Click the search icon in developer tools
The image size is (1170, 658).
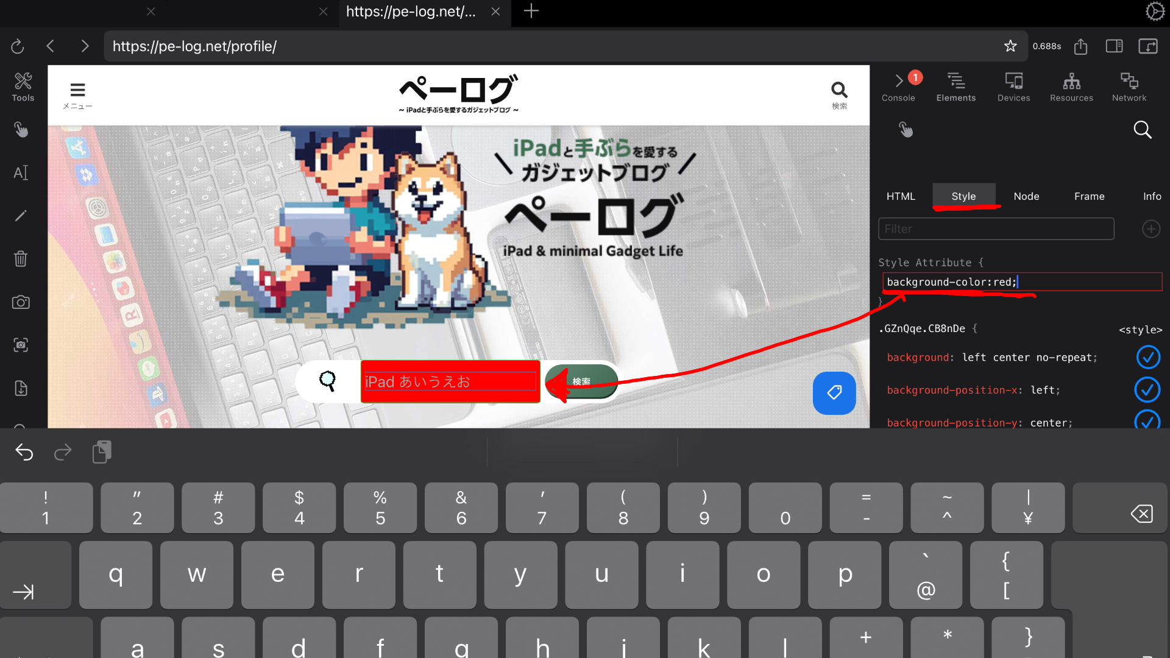(1143, 129)
